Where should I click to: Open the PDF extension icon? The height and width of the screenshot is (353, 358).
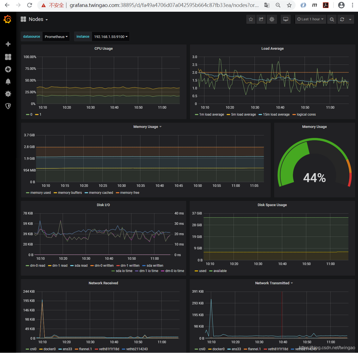326,5
